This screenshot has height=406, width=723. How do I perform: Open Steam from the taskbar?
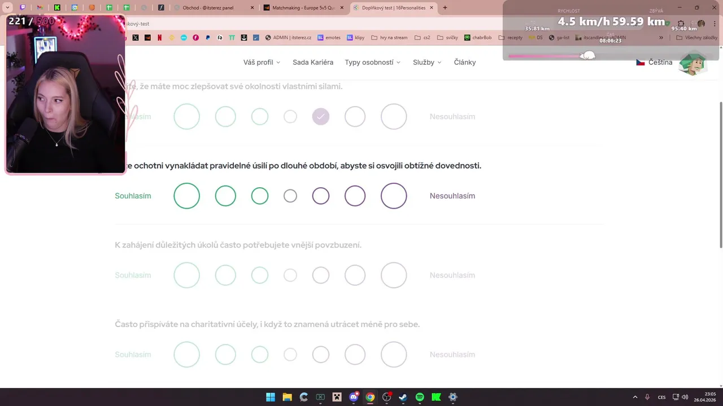[403, 397]
